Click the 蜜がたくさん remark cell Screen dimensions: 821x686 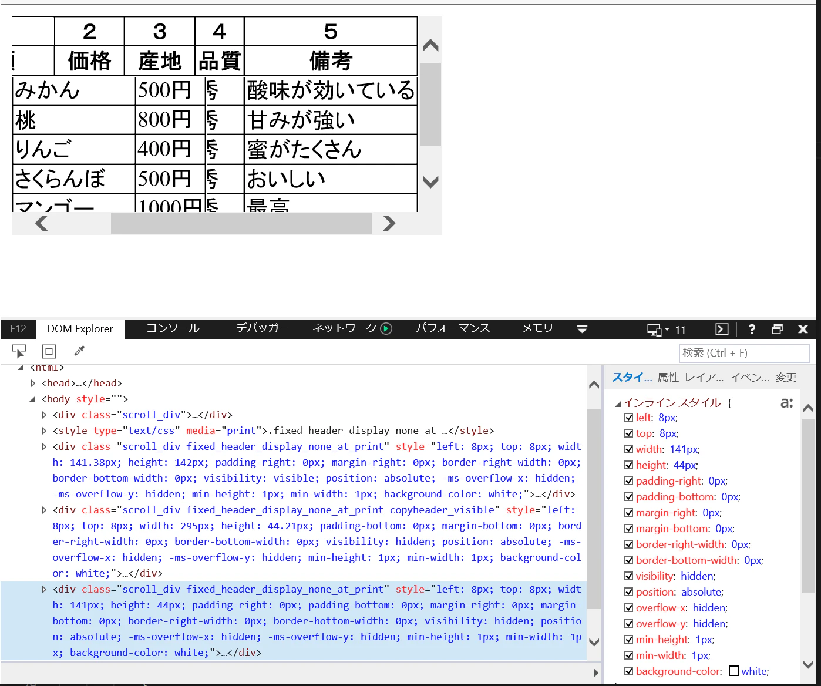click(331, 149)
